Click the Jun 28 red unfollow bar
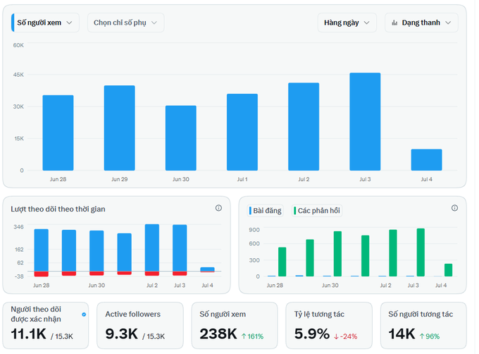The width and height of the screenshot is (479, 354). [x=42, y=274]
